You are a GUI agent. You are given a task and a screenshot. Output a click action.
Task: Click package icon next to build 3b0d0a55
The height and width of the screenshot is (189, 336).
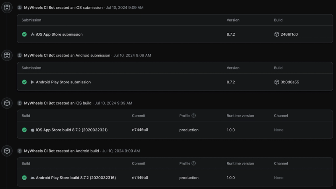pyautogui.click(x=277, y=82)
